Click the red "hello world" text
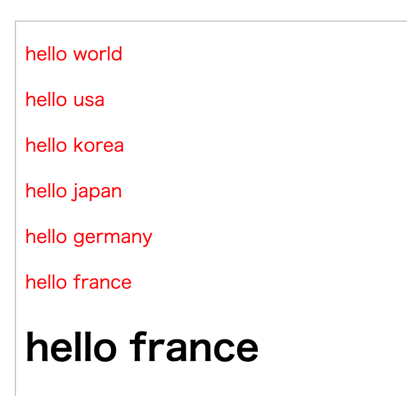The image size is (407, 396). pyautogui.click(x=74, y=54)
